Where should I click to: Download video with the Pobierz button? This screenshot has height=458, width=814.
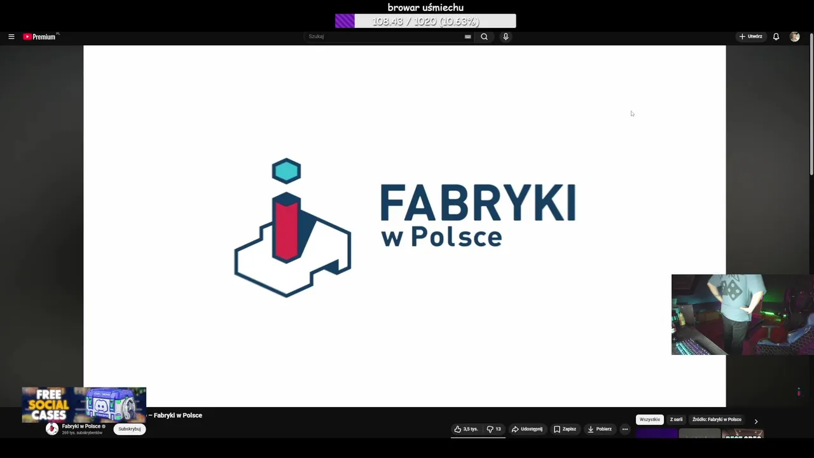coord(600,429)
